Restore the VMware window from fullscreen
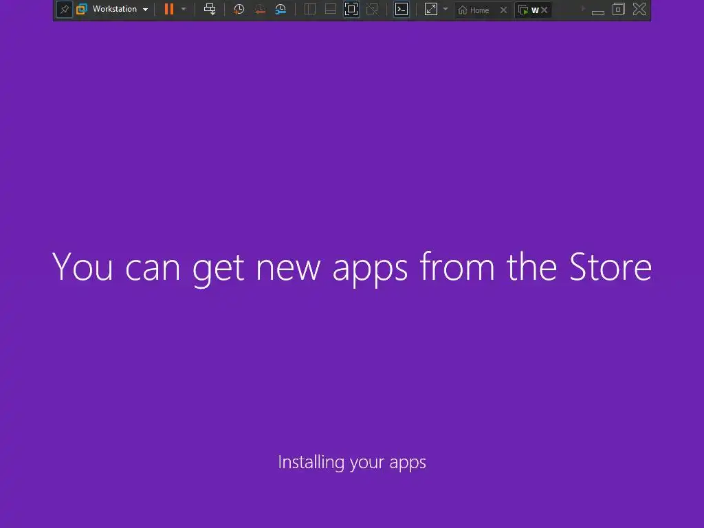The image size is (704, 528). (x=619, y=9)
